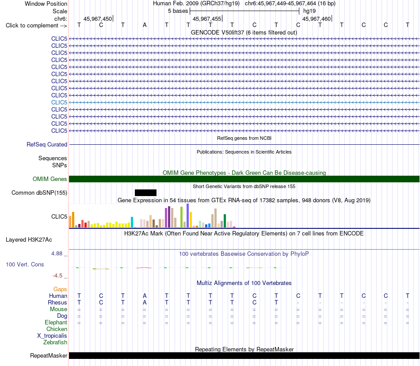Click the red PhyloP conservation mark

(x=144, y=268)
